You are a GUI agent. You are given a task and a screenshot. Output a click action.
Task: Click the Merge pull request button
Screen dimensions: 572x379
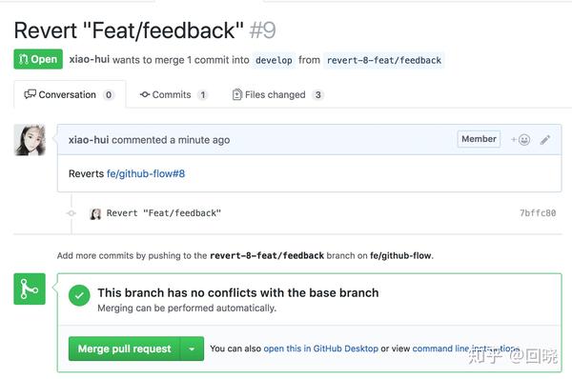[124, 349]
